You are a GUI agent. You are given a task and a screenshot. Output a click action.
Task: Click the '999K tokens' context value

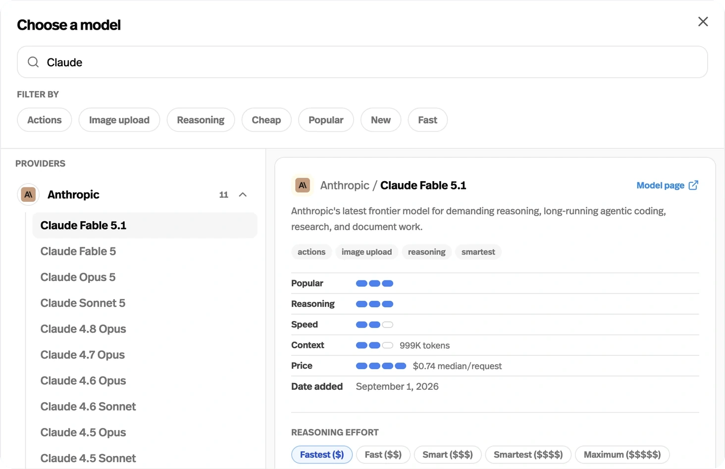[x=425, y=345]
